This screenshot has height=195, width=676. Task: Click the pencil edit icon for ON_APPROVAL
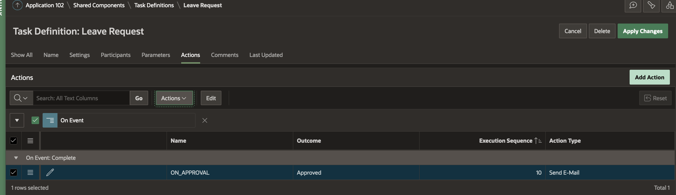click(50, 173)
